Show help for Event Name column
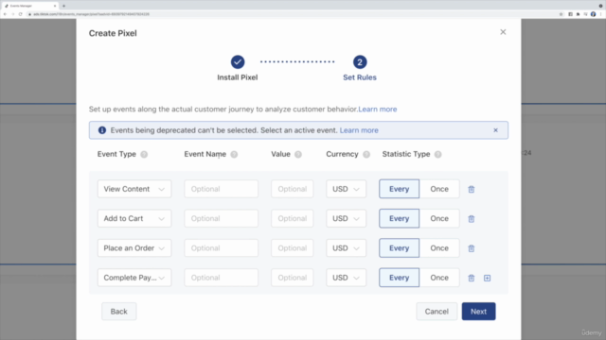The width and height of the screenshot is (606, 340). [x=234, y=154]
